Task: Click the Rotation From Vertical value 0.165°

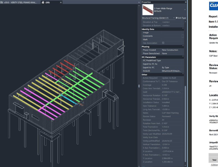Action: pos(165,123)
